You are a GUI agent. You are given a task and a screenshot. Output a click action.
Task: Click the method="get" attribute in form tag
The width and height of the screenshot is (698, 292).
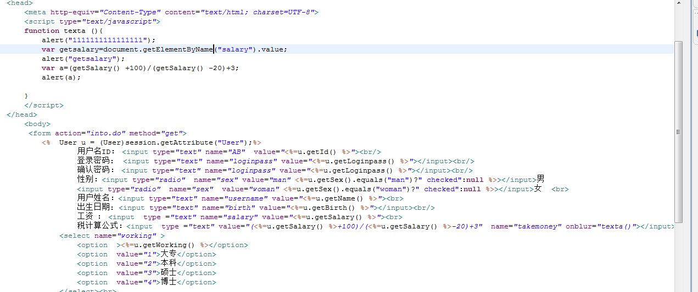pos(156,133)
